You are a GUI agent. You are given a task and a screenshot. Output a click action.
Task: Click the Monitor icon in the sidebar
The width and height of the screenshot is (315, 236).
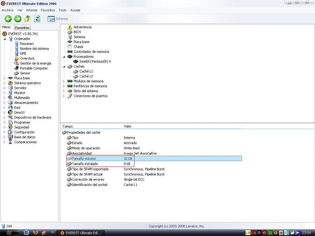point(10,93)
